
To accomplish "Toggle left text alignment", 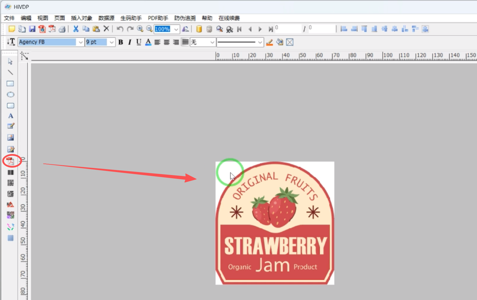I will pyautogui.click(x=158, y=42).
